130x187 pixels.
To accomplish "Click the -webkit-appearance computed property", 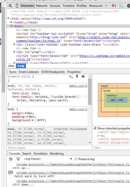I will click(113, 139).
